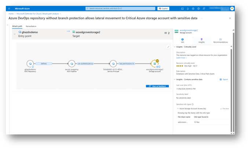The height and width of the screenshot is (148, 248).
Task: Expand the collapsed left side menu
Action: point(7,25)
